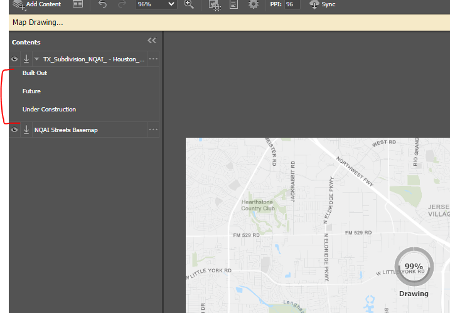The height and width of the screenshot is (313, 450).
Task: Select the Future sublayer
Action: pyautogui.click(x=31, y=91)
